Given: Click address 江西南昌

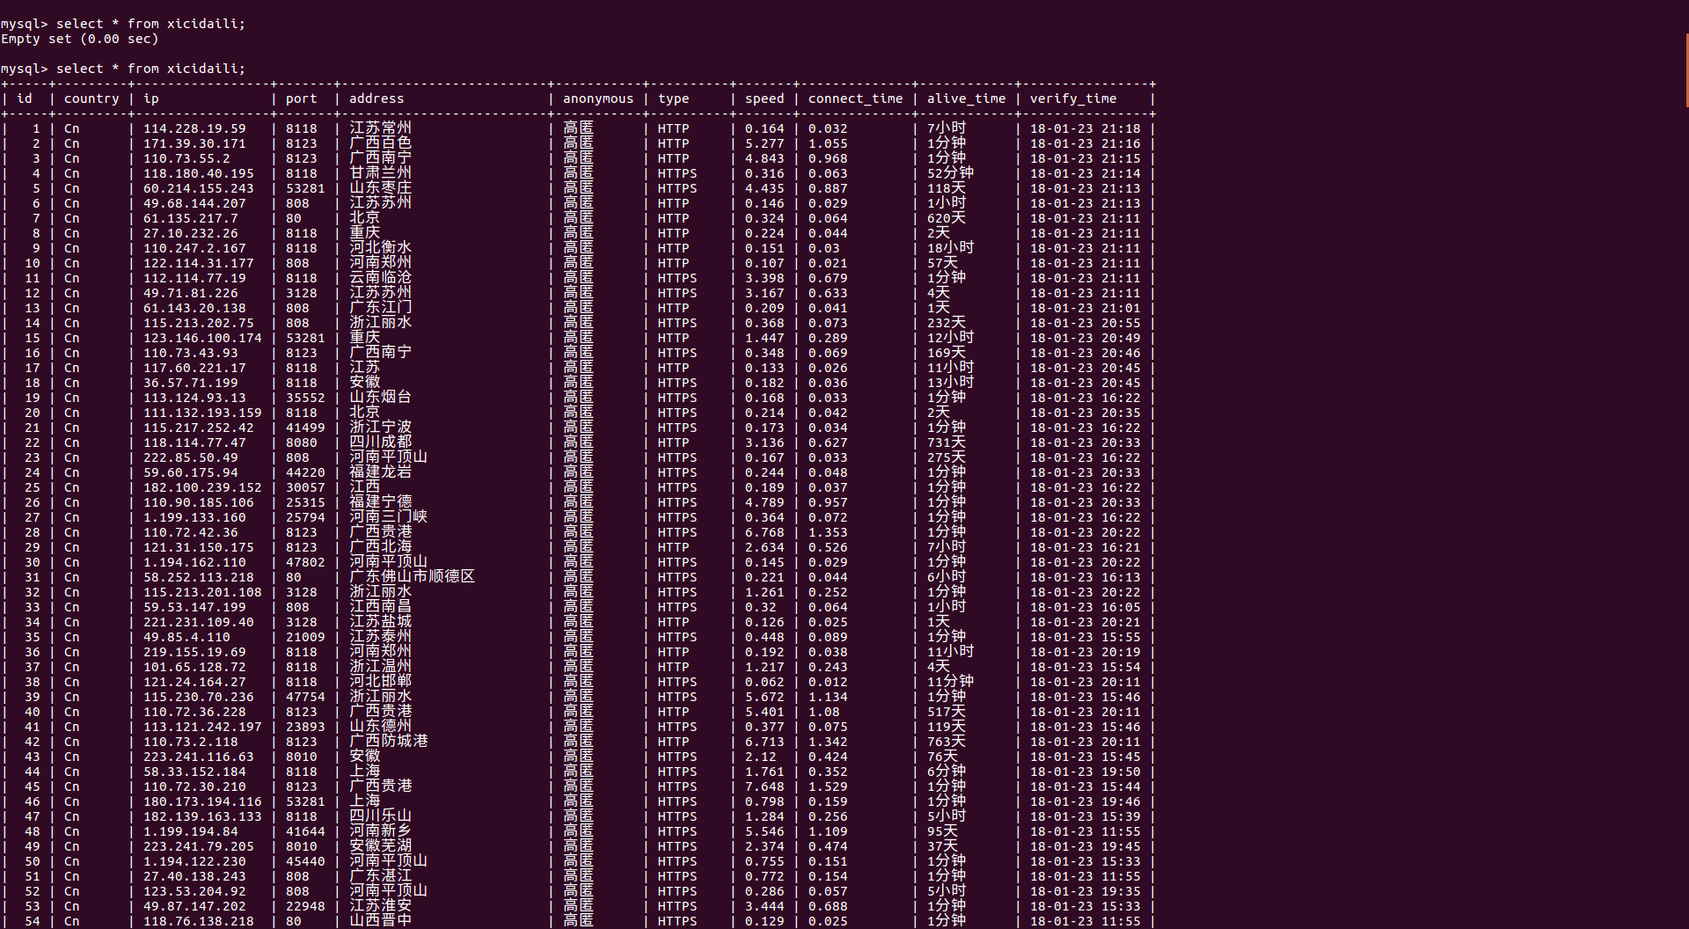Looking at the screenshot, I should pos(381,607).
